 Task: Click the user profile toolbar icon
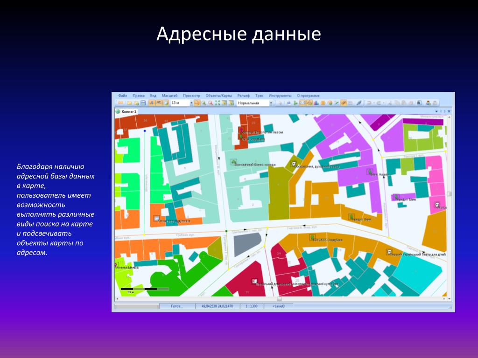click(428, 103)
